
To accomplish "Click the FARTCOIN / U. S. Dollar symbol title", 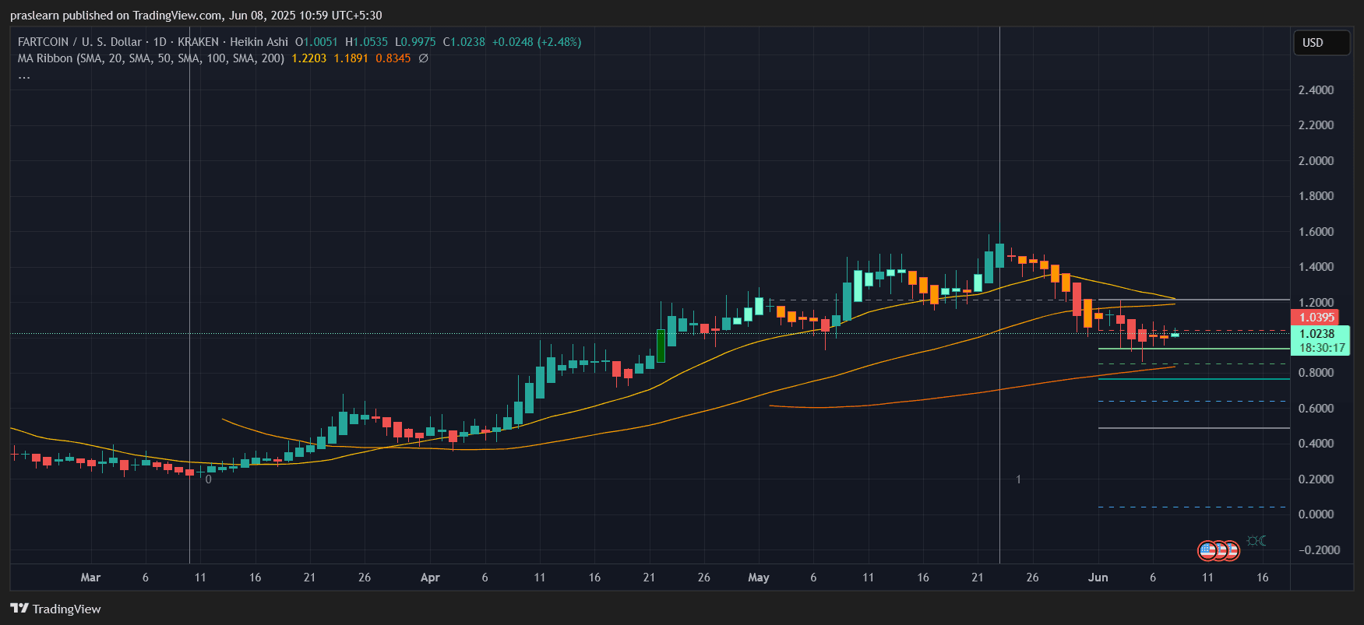I will point(79,42).
